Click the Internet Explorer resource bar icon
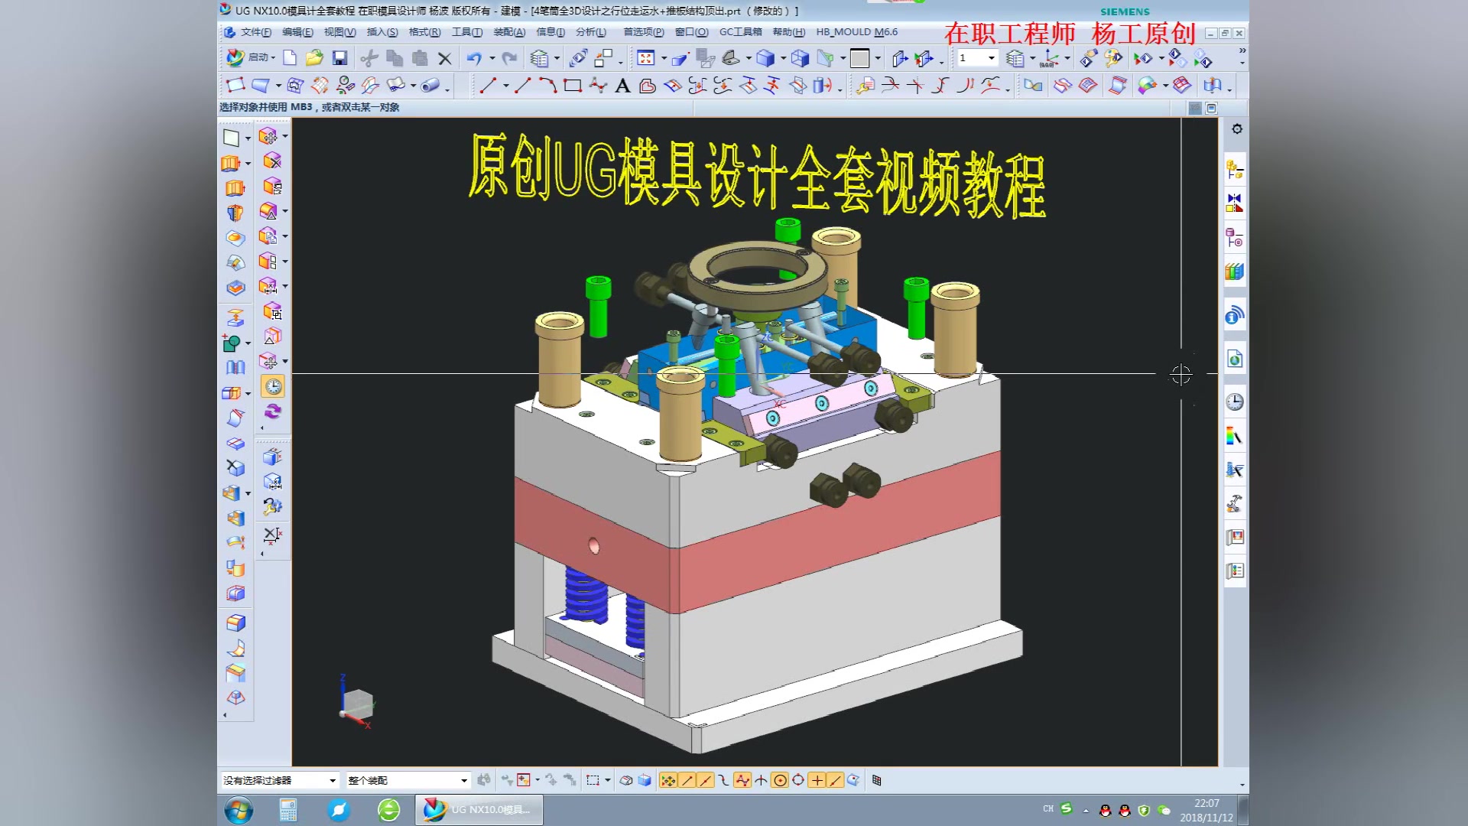The image size is (1468, 826). 1235,359
